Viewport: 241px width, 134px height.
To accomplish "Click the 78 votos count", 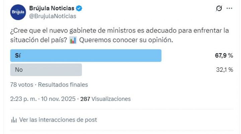I will coord(22,85).
